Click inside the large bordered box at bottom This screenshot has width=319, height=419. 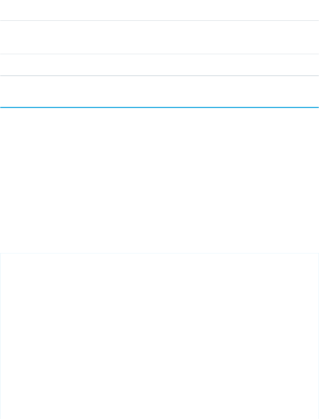click(x=159, y=336)
